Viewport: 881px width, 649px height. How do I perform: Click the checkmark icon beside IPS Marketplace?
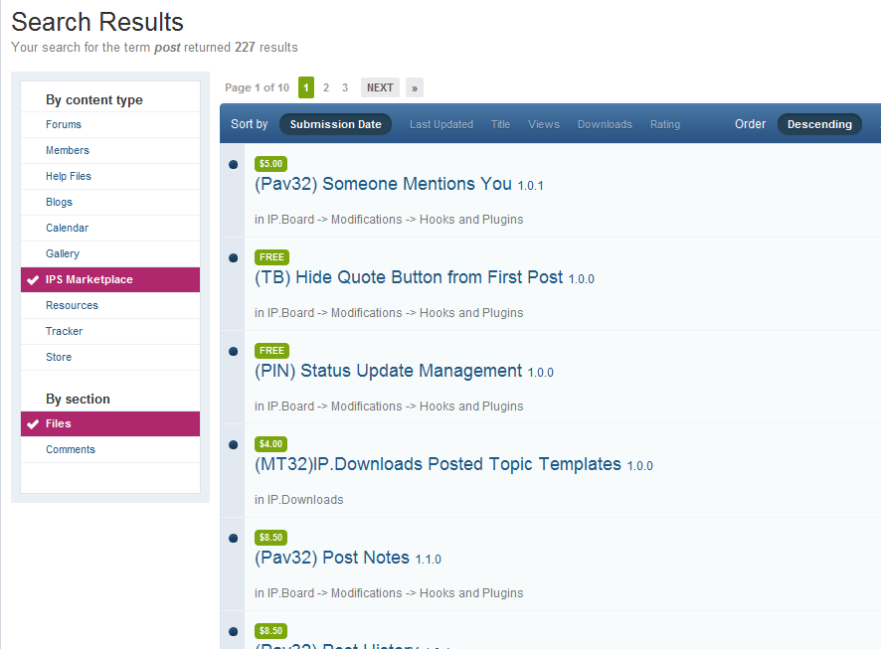point(34,280)
